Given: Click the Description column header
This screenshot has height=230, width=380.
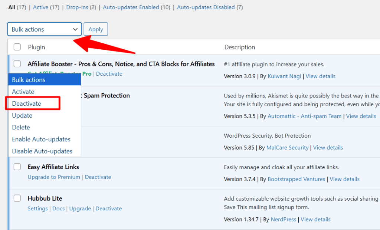Looking at the screenshot, I should [240, 47].
